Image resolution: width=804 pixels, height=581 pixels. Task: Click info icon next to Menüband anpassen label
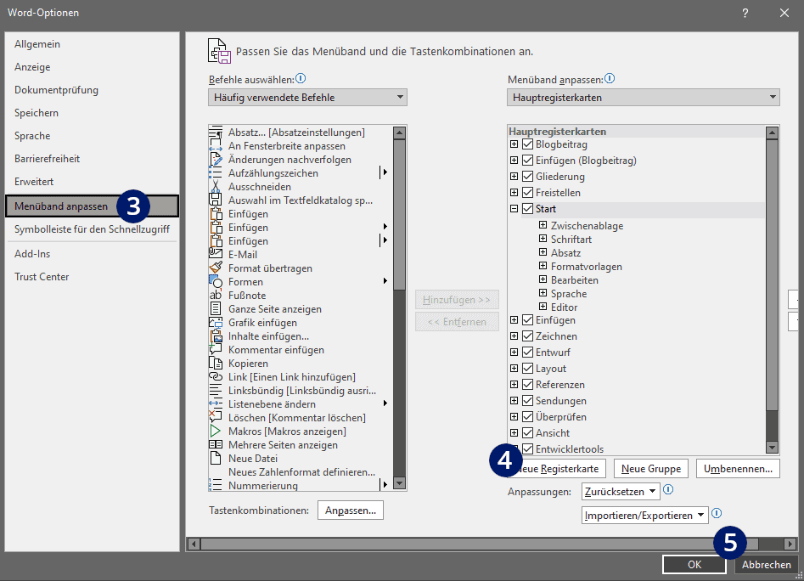click(610, 78)
